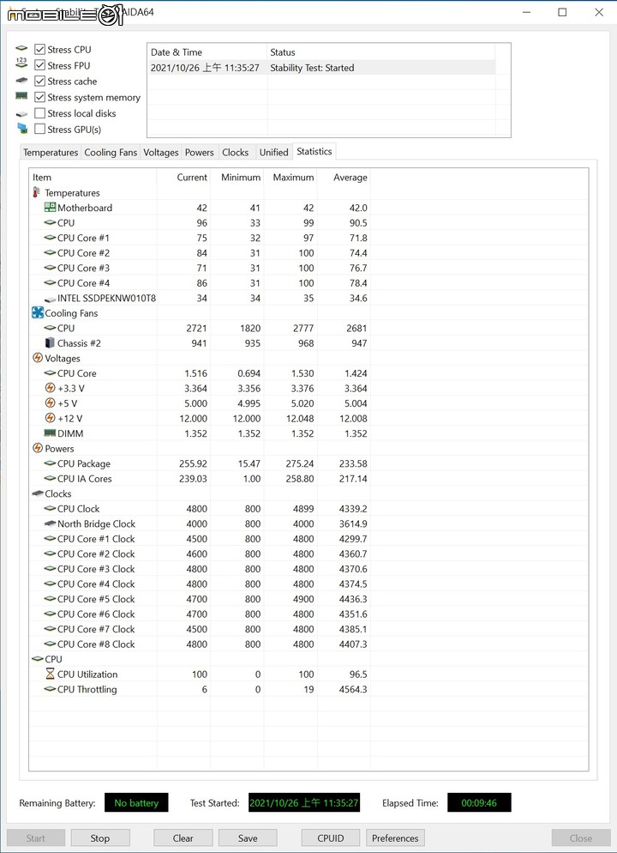Click the CPU Clock average value 4339.2
Screen dimensions: 617x853
click(353, 509)
